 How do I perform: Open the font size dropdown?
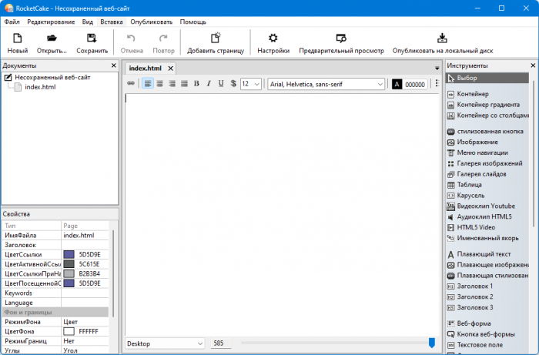250,84
